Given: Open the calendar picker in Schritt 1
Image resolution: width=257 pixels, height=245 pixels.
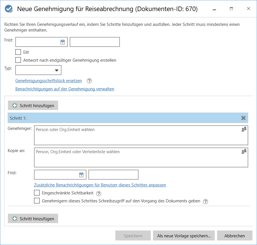Looking at the screenshot, I should 82,175.
